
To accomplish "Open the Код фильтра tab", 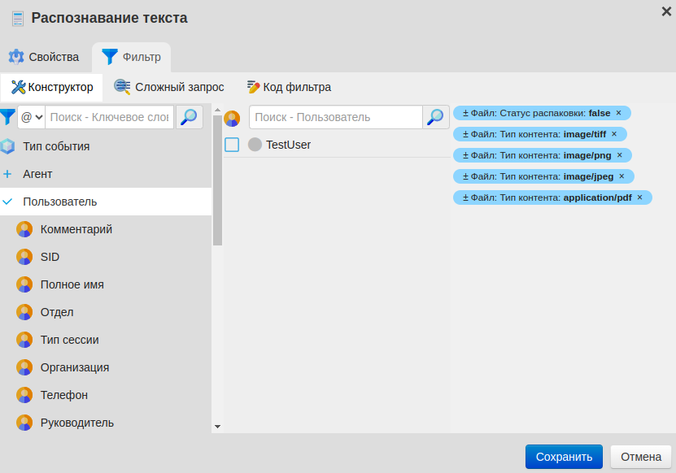I will (289, 87).
